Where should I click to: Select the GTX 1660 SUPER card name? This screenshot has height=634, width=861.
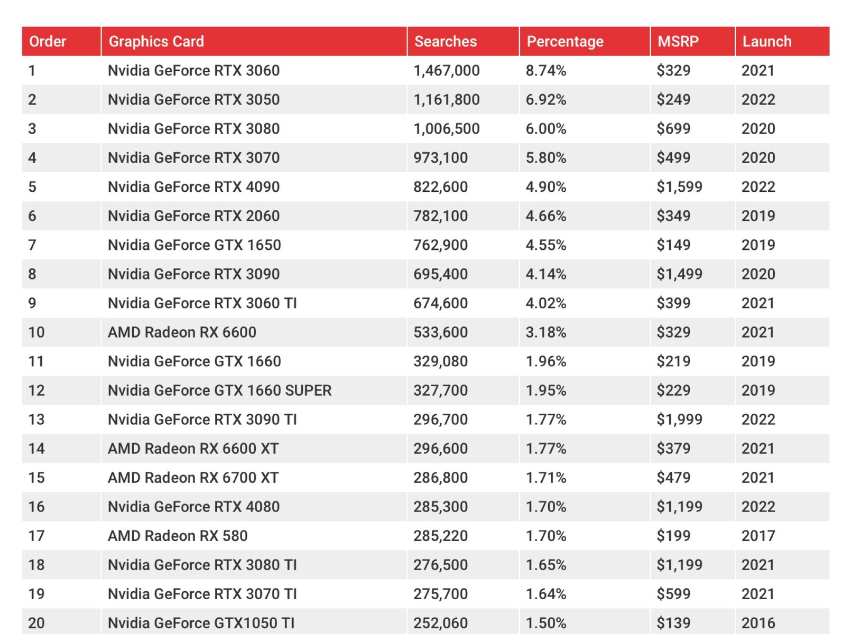click(x=219, y=390)
